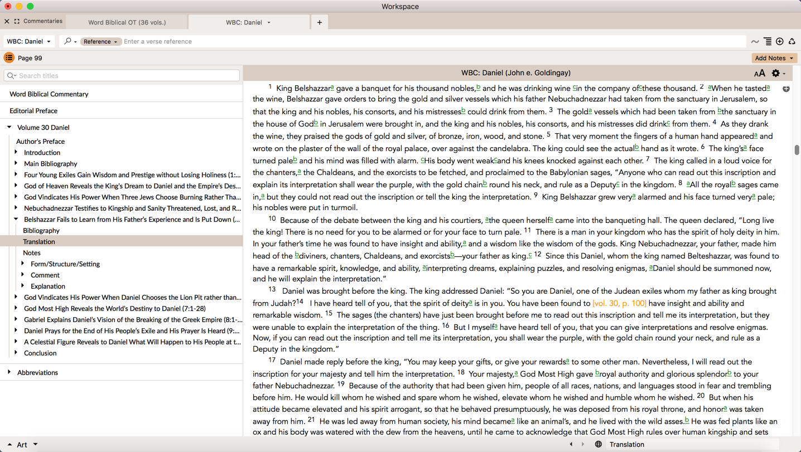Viewport: 801px width, 452px height.
Task: Expand the Introduction section
Action: [16, 152]
